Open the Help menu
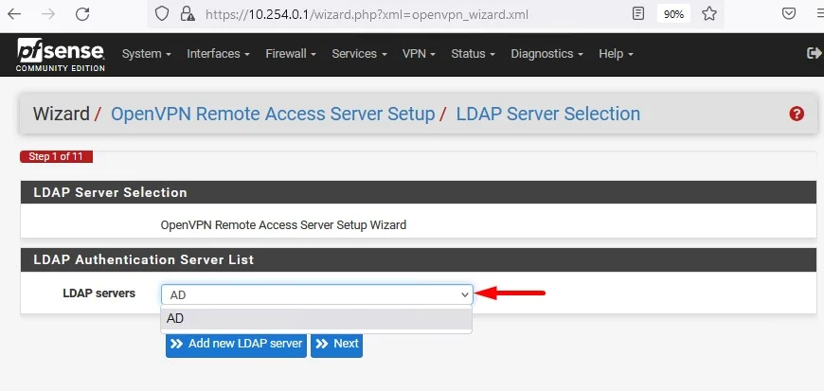Viewport: 824px width, 391px height. point(616,54)
